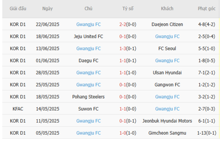
Task: Click the Daegu FC home team
Action: click(88, 61)
